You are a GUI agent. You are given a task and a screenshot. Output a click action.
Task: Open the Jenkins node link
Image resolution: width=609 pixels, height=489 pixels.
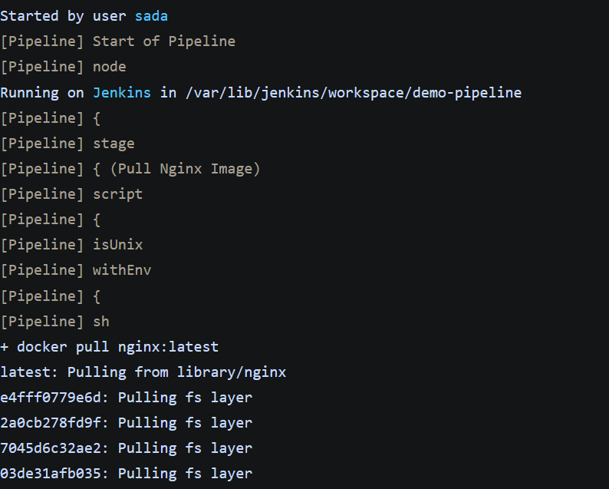121,93
